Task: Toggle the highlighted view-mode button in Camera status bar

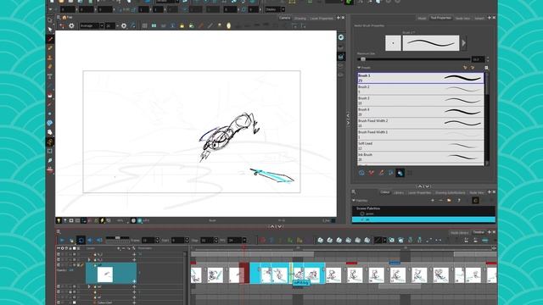Action: 84,220
